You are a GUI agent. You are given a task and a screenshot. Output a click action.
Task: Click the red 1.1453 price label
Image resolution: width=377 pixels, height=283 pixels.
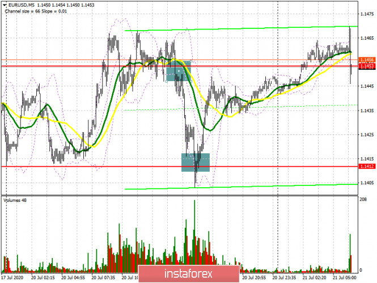pyautogui.click(x=367, y=66)
